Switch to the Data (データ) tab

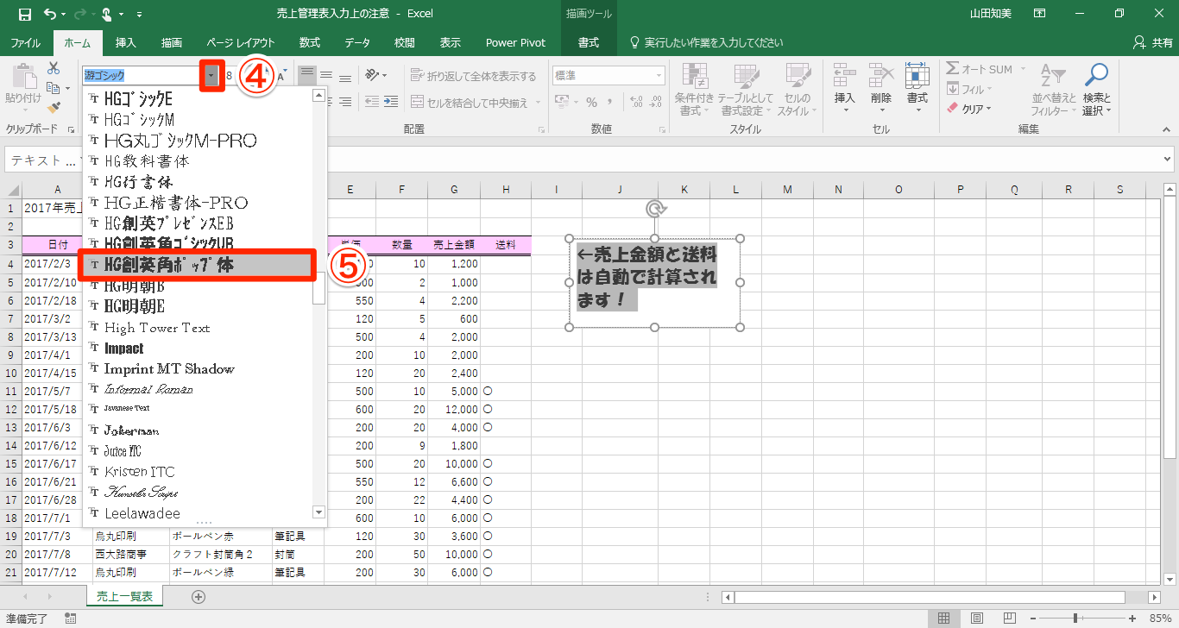coord(357,42)
